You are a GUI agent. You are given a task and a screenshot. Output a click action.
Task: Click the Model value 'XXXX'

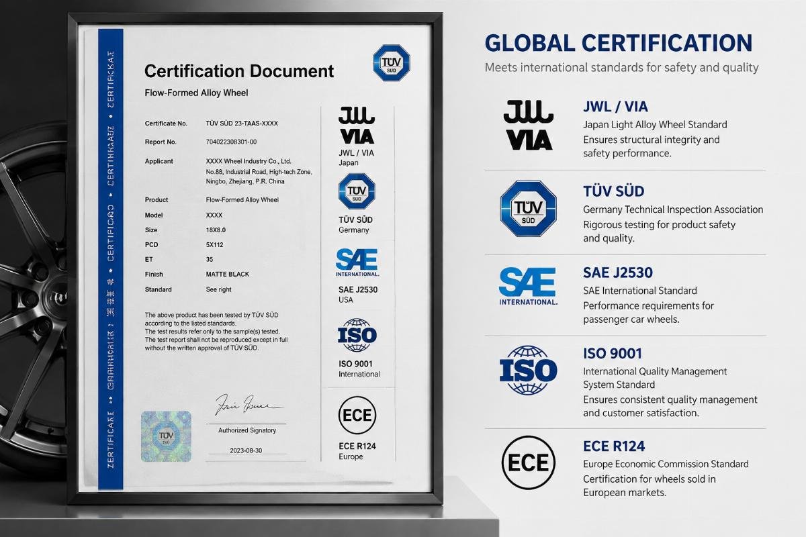pyautogui.click(x=214, y=215)
